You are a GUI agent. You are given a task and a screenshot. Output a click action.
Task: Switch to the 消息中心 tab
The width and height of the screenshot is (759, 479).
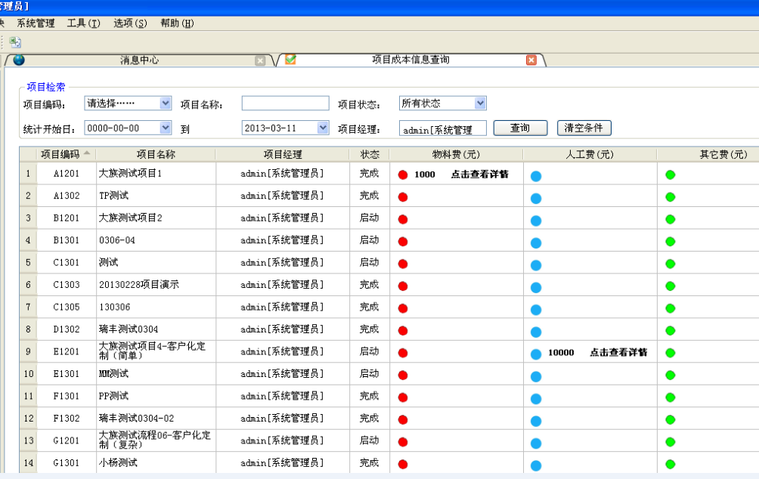point(139,60)
